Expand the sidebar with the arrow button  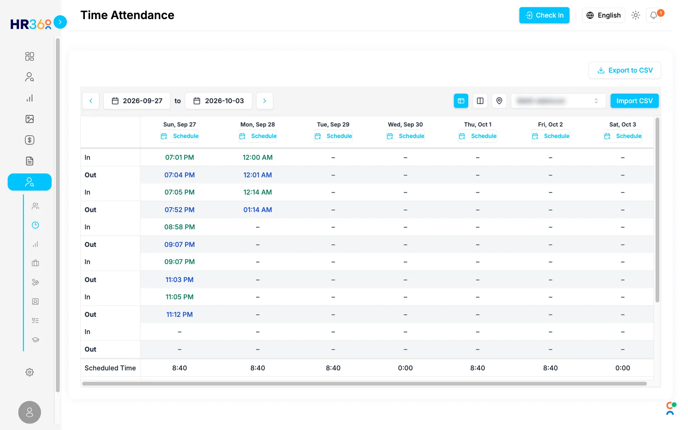click(x=60, y=22)
